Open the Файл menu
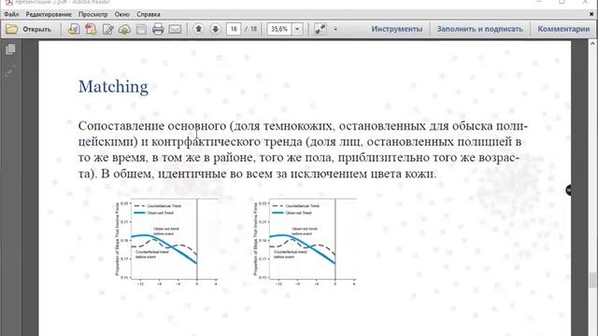Screen dimensions: 598x336 pyautogui.click(x=11, y=15)
